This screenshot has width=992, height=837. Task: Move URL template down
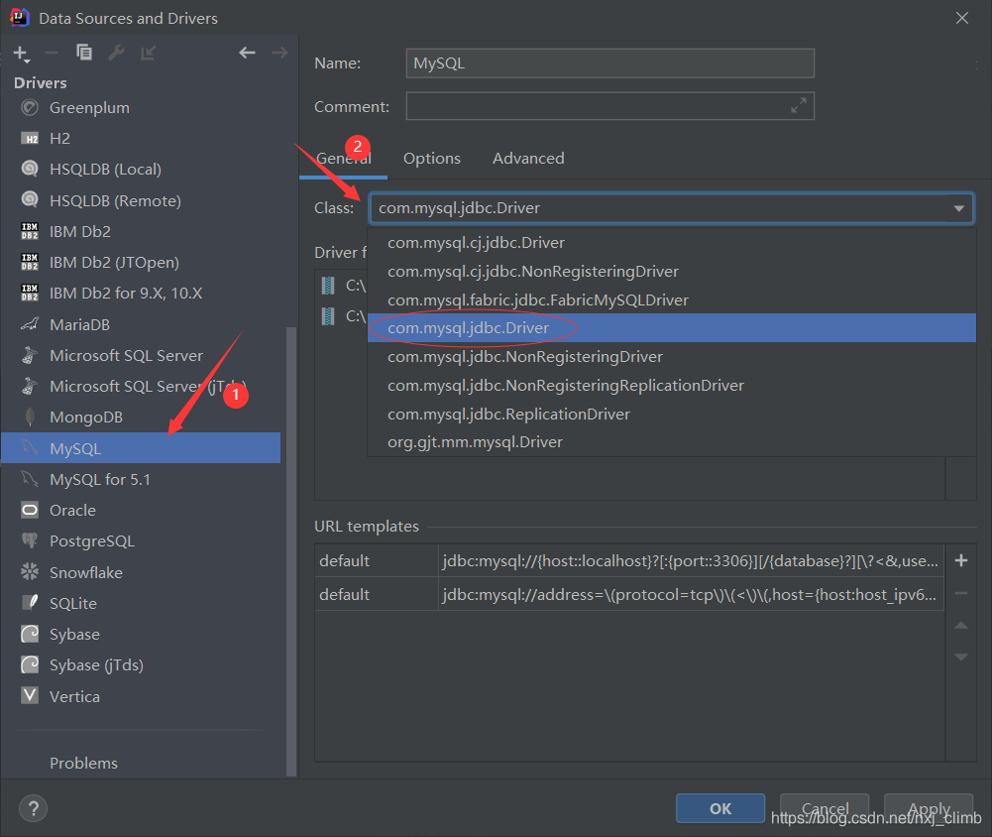point(961,658)
